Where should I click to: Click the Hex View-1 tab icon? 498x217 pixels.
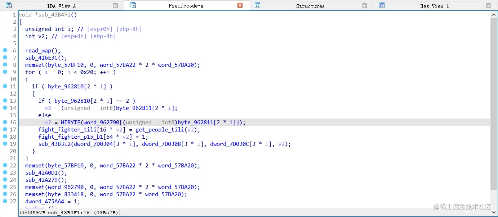[x=382, y=5]
